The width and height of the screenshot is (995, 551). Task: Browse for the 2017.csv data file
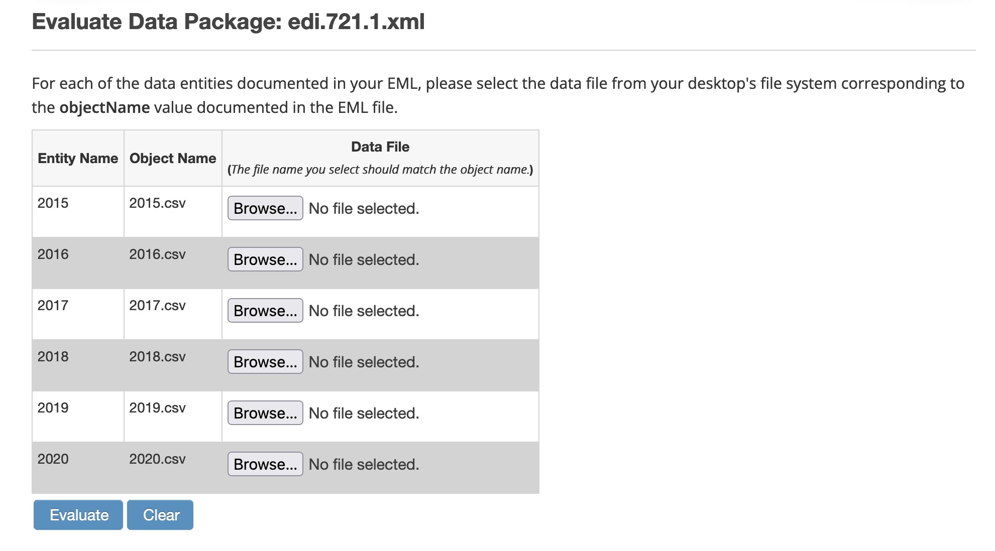pyautogui.click(x=265, y=311)
